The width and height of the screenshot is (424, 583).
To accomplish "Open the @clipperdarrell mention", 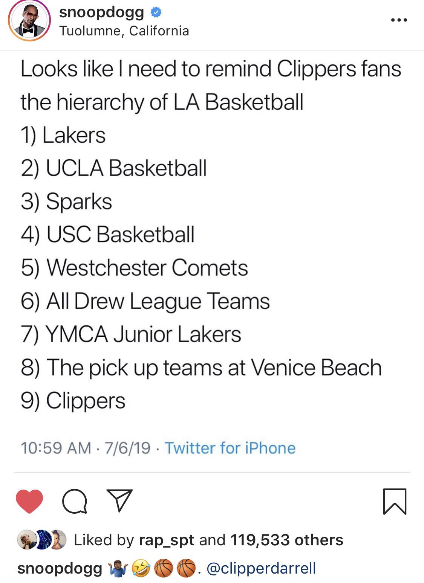I will [x=261, y=568].
